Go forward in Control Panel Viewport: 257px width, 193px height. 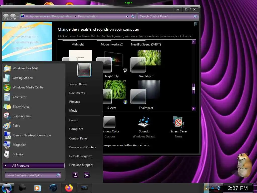(13, 16)
